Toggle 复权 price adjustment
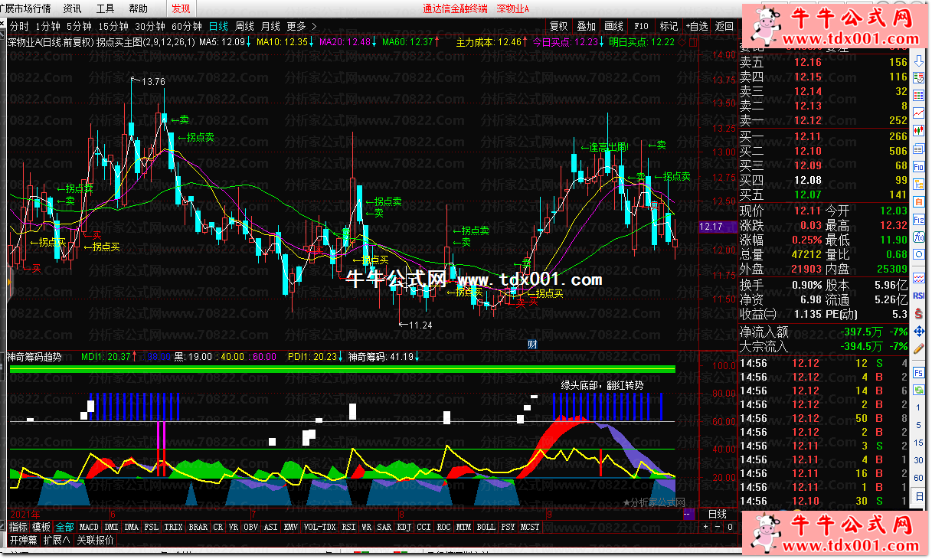Image resolution: width=932 pixels, height=559 pixels. [x=559, y=26]
